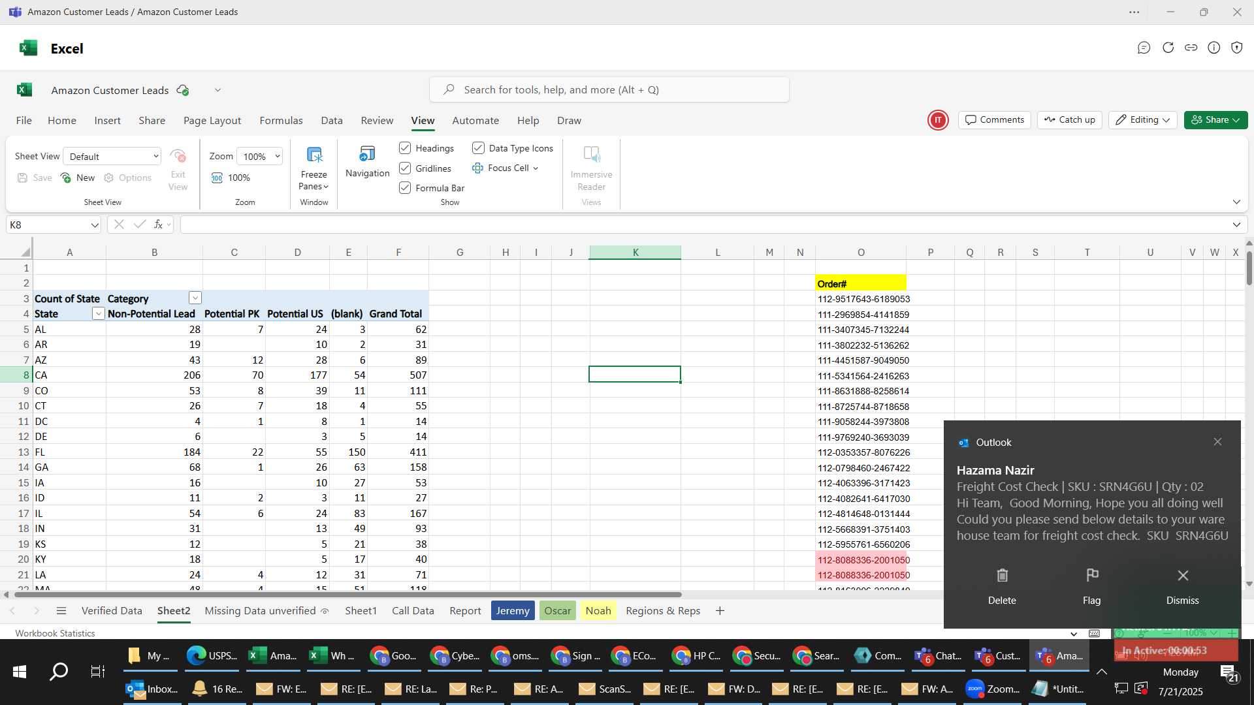Select column K header
This screenshot has width=1254, height=705.
coord(635,253)
